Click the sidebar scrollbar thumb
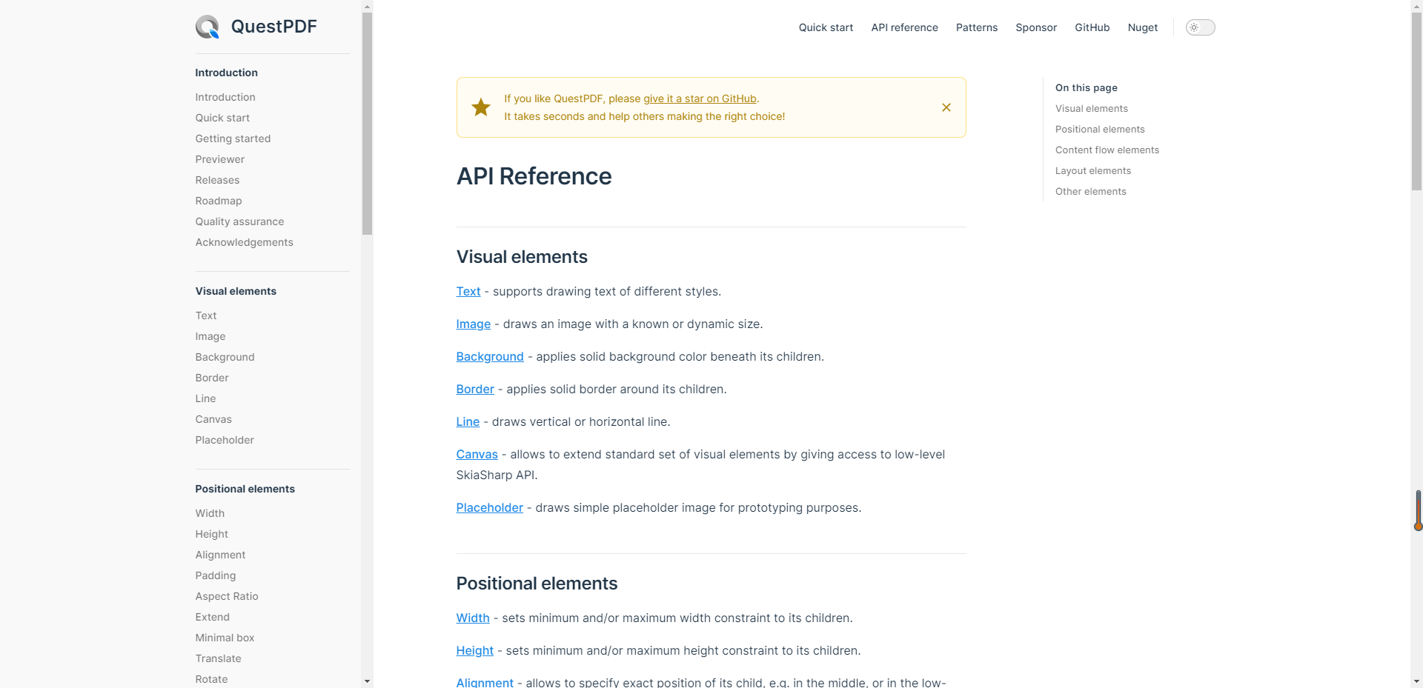 coord(367,123)
